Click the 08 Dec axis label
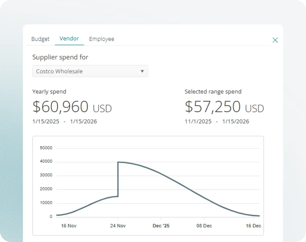Image resolution: width=306 pixels, height=242 pixels. 204,226
